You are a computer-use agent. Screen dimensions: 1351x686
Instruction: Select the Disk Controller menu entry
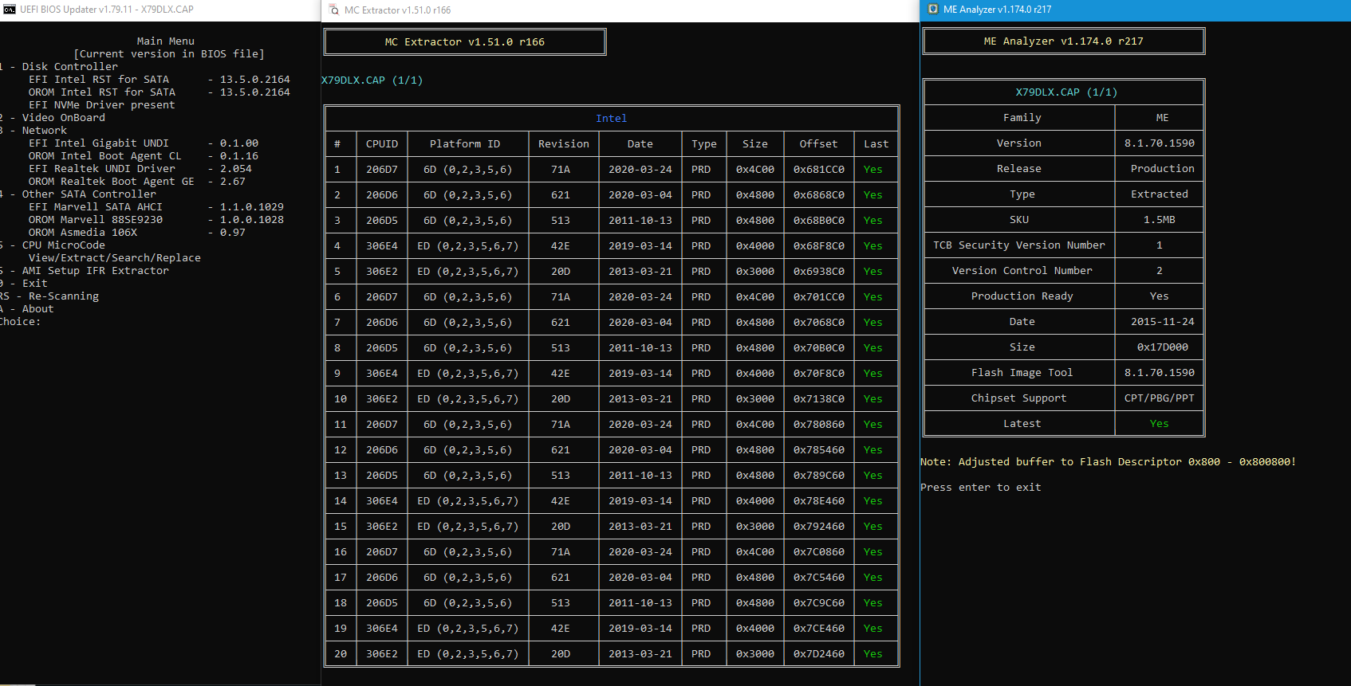coord(59,67)
